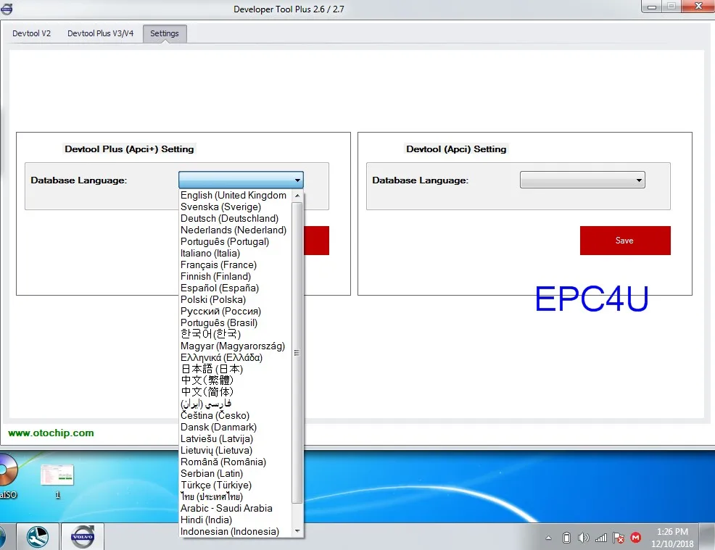The image size is (715, 550).
Task: Select Türkçe (Türkiye) language
Action: [235, 486]
